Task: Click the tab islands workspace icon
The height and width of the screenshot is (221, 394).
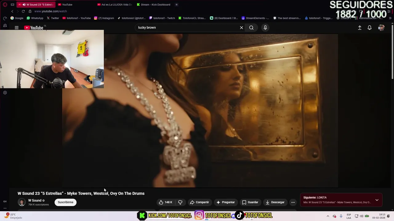Action: tap(12, 5)
